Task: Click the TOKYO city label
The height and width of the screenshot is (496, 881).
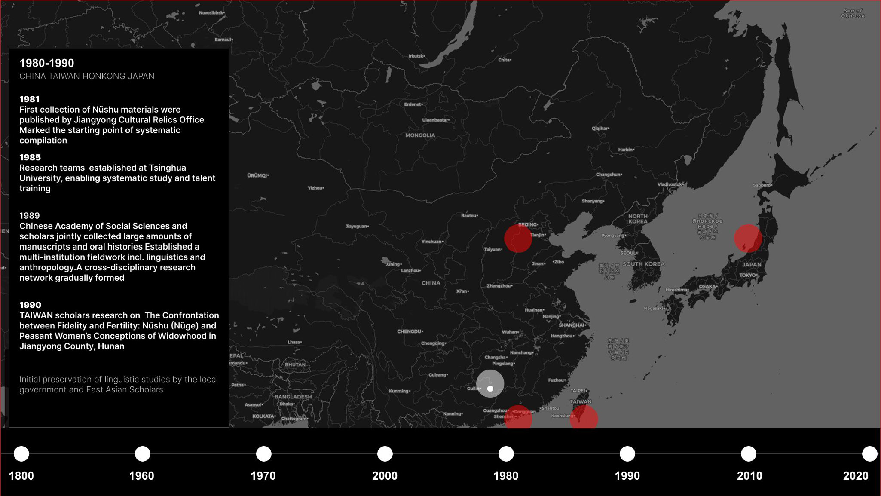Action: [748, 275]
